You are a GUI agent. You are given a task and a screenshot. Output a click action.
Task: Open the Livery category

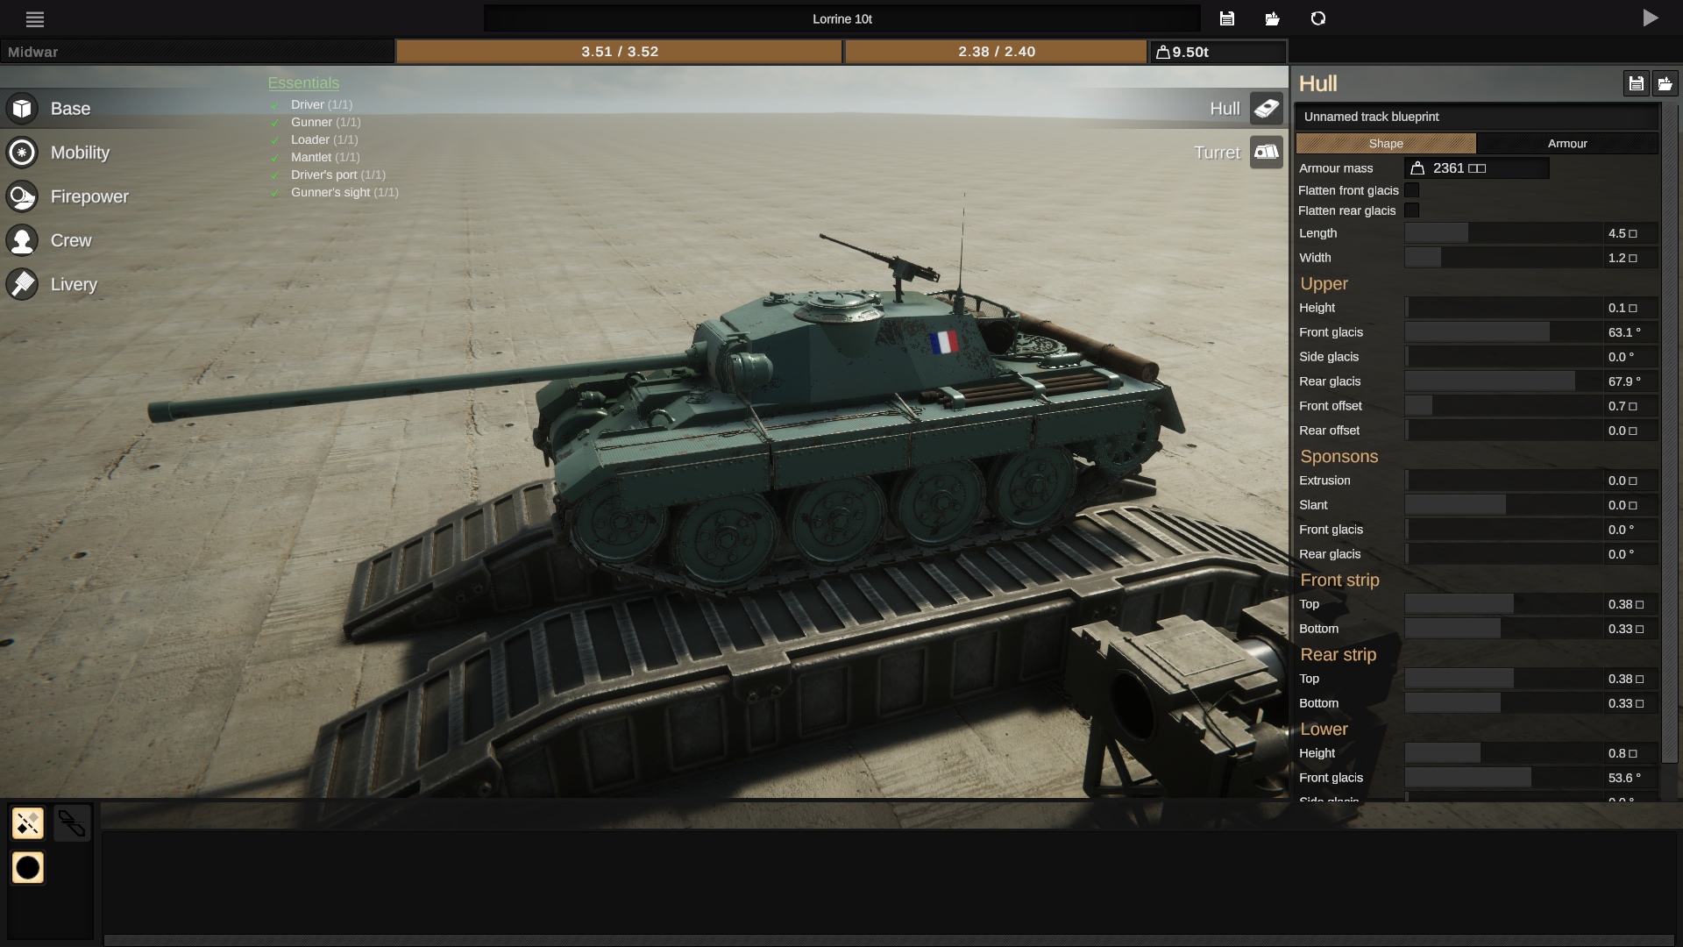73,284
